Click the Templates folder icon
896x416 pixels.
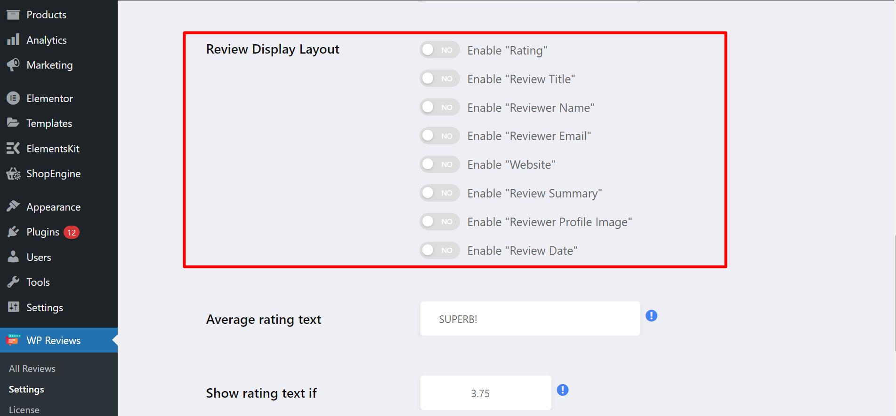(13, 123)
